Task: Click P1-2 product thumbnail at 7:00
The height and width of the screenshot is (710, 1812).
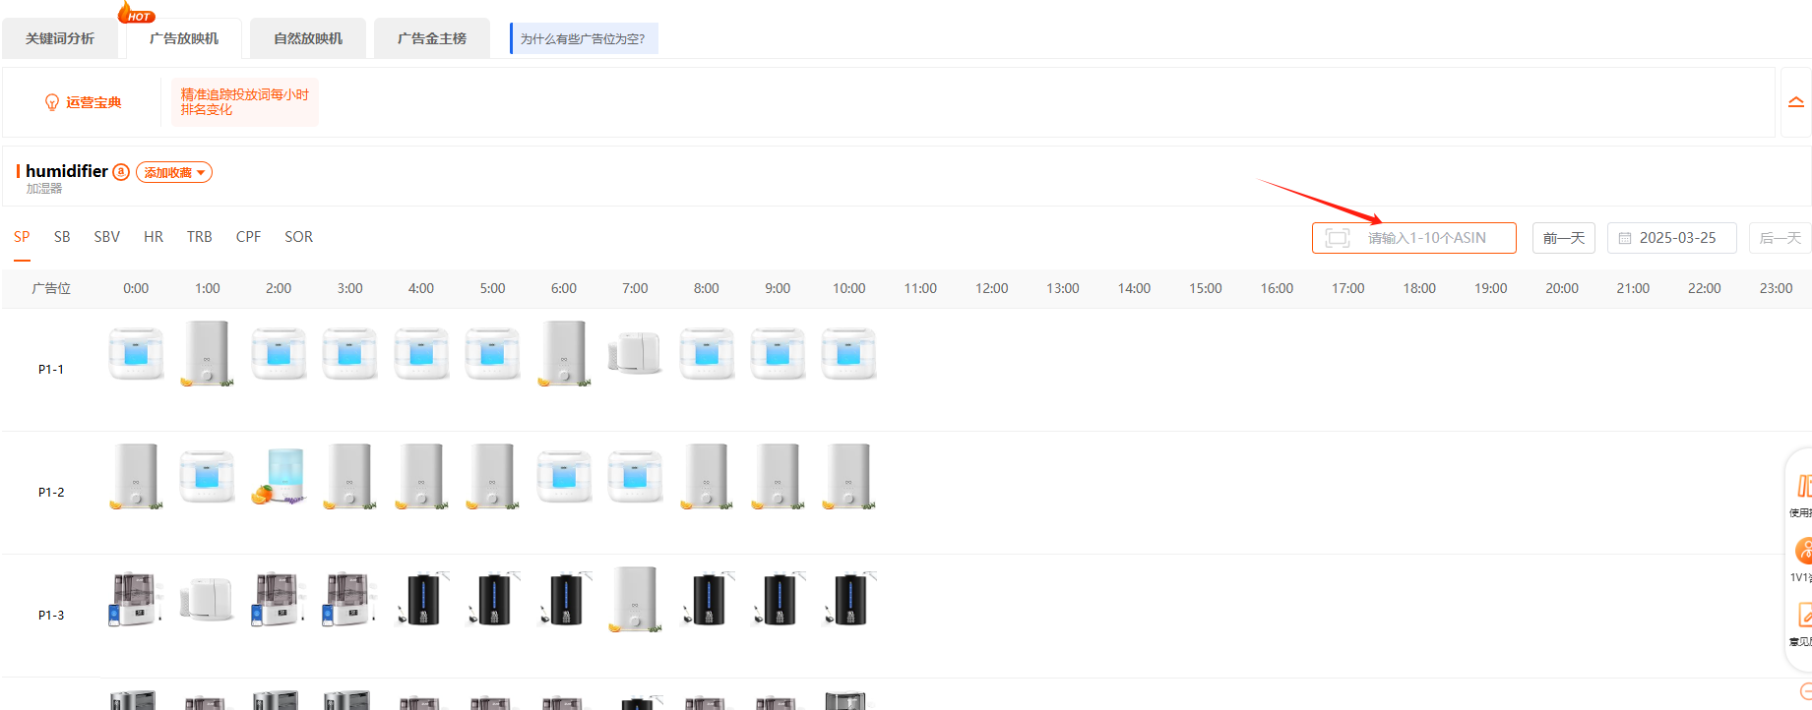Action: [x=635, y=476]
